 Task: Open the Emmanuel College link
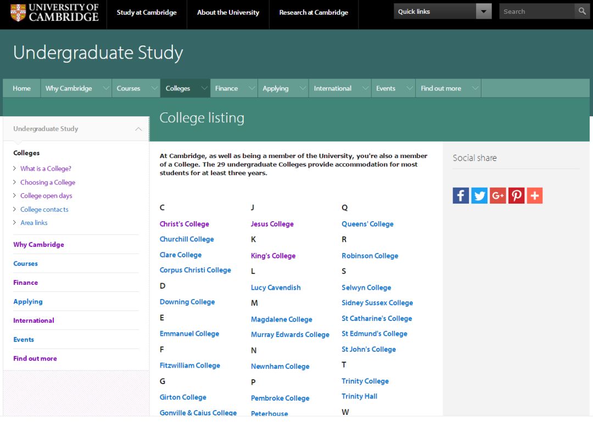[189, 334]
